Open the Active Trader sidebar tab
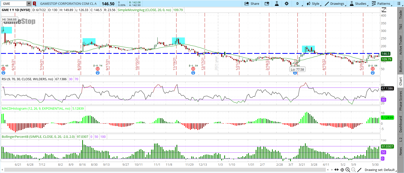Image resolution: width=404 pixels, height=173 pixels. click(x=401, y=45)
